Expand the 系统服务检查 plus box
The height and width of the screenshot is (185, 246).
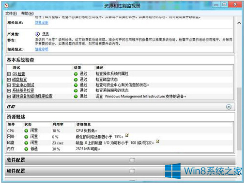[9, 91]
